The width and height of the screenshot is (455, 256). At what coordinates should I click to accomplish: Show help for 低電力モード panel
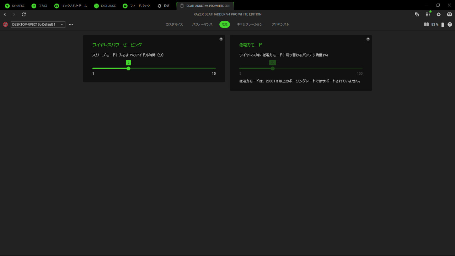tap(368, 39)
